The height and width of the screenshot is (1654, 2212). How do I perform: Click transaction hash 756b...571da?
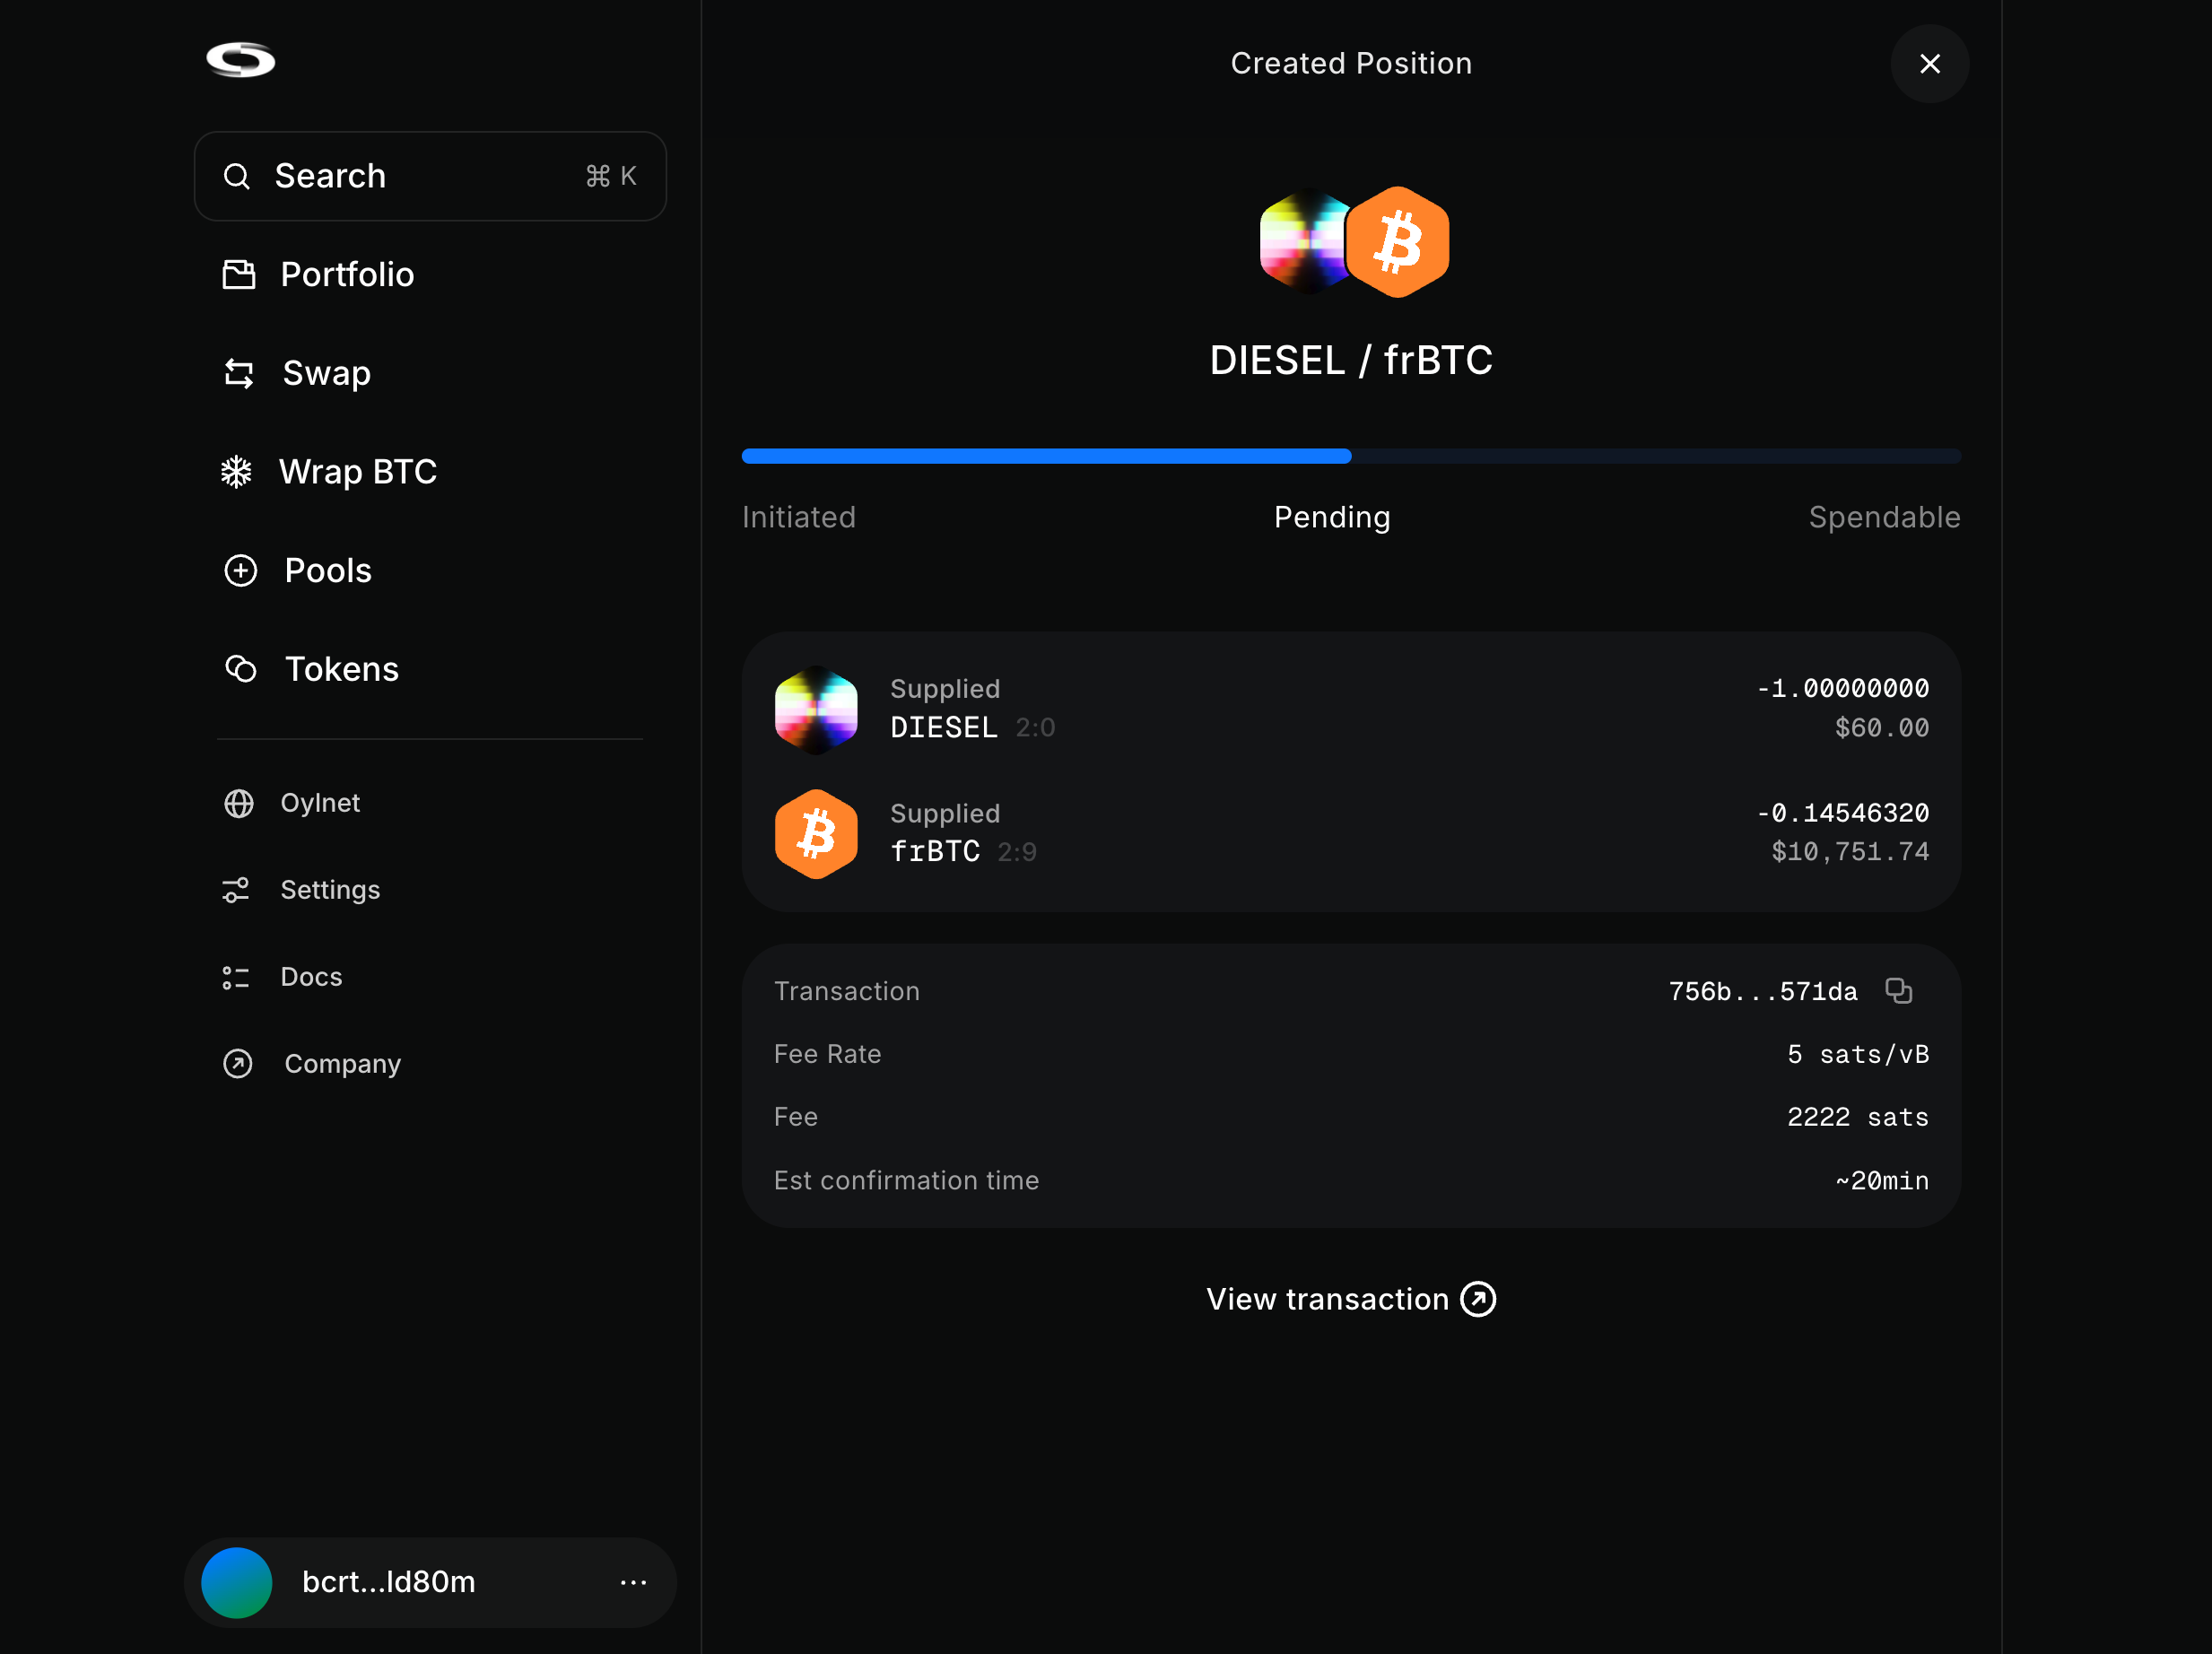1763,991
